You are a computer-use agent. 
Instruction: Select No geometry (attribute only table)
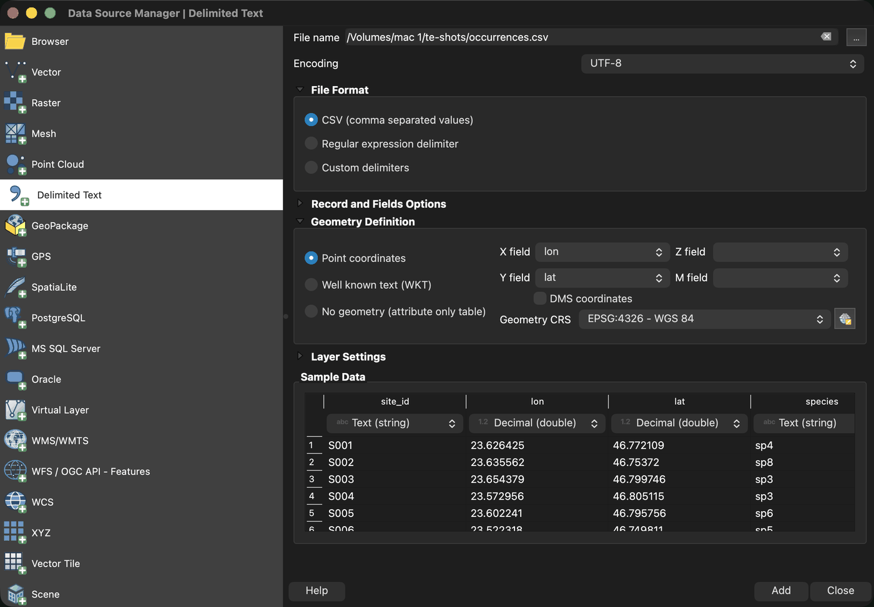coord(311,311)
